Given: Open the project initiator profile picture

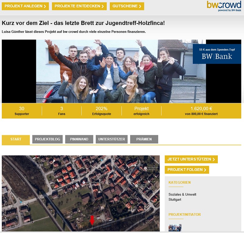Looking at the screenshot, I should (x=175, y=228).
